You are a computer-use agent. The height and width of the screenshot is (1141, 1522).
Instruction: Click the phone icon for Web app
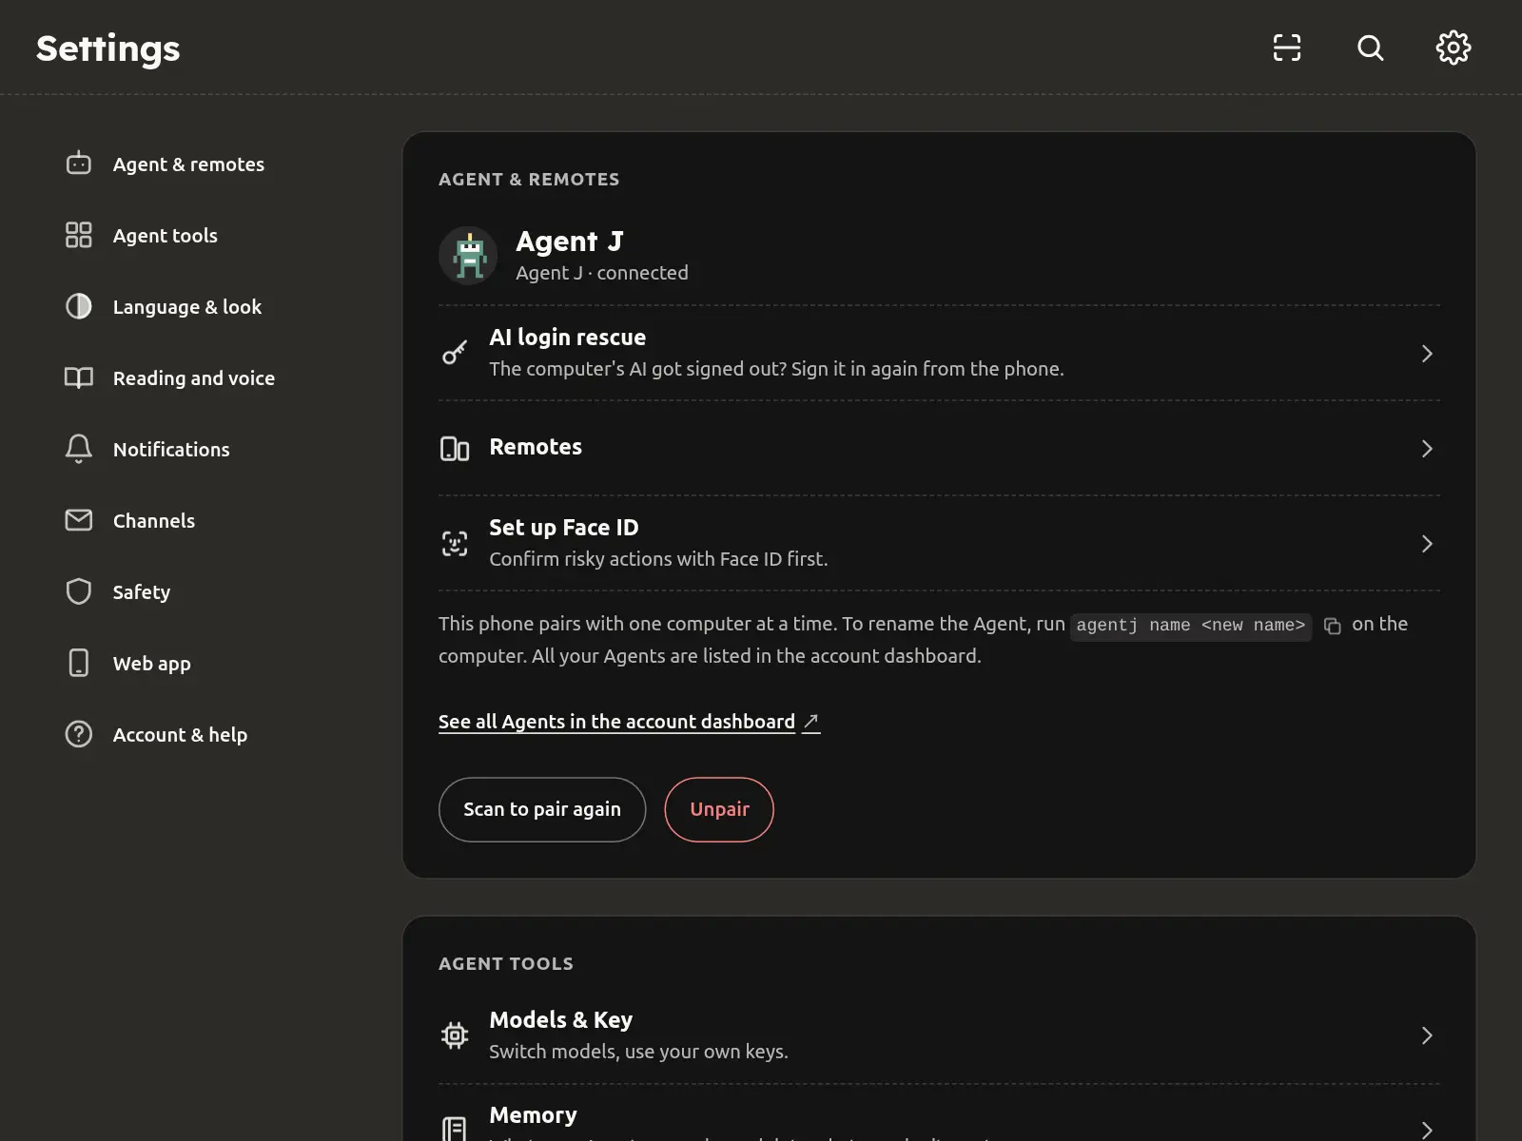(79, 663)
